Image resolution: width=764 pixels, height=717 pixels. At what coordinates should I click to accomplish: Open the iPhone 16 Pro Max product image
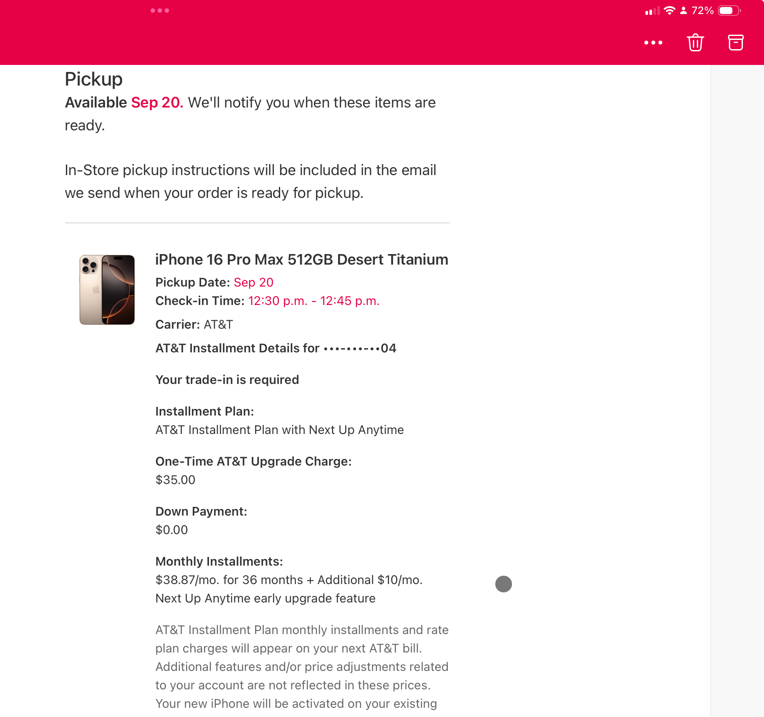(107, 290)
